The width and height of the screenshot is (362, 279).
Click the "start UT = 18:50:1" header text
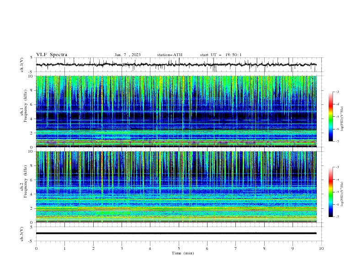(x=221, y=55)
